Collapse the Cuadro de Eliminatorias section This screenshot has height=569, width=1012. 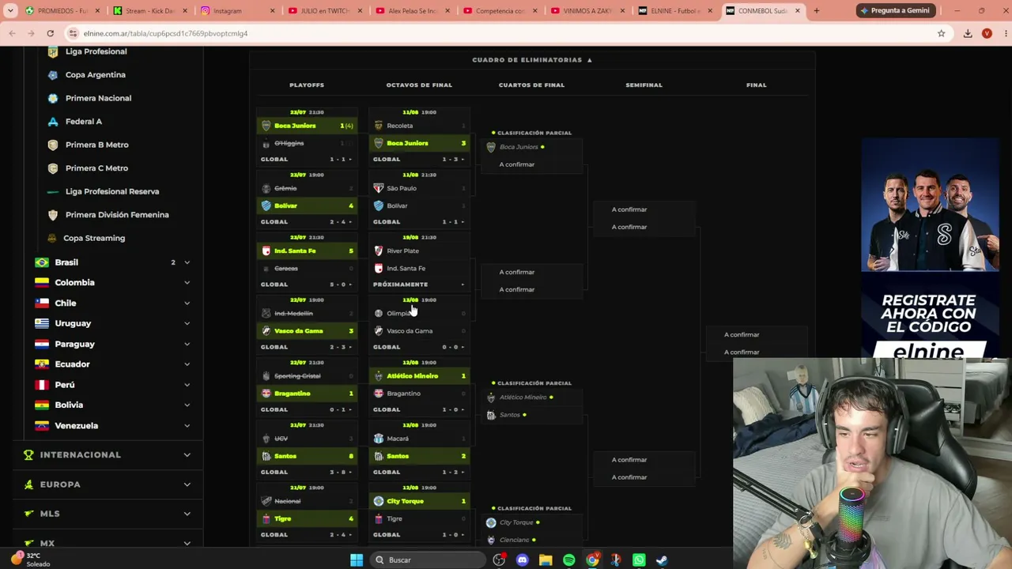(x=532, y=60)
